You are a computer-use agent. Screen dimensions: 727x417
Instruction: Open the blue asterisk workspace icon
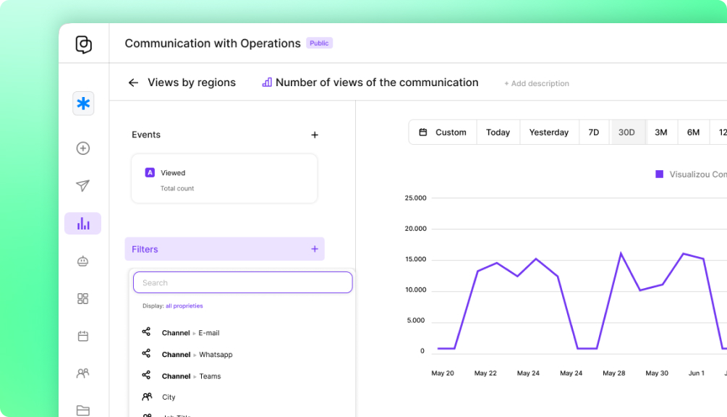coord(83,104)
